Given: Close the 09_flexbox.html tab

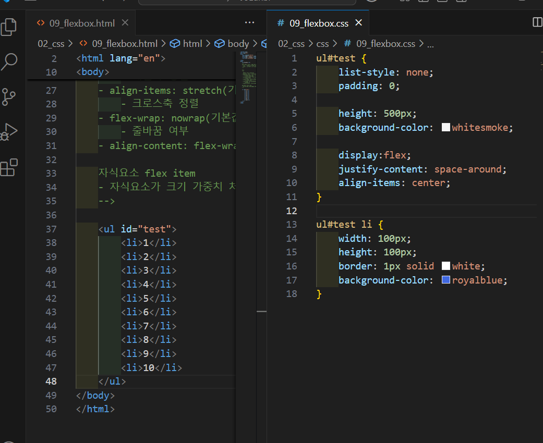Looking at the screenshot, I should pos(125,23).
